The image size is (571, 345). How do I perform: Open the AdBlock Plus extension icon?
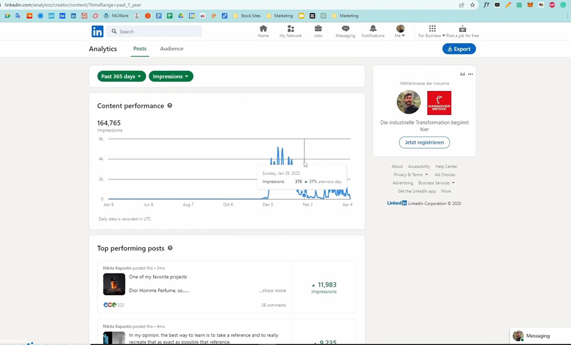click(552, 5)
